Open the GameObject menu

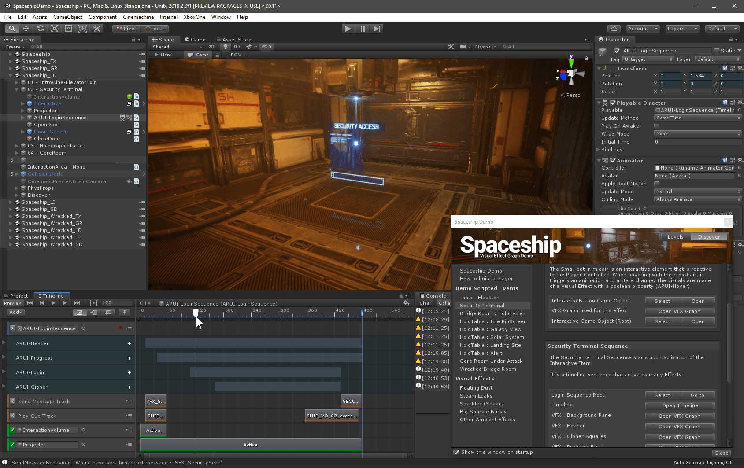tap(68, 17)
